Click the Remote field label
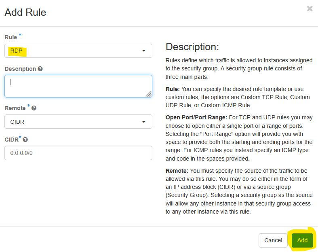 (x=15, y=108)
